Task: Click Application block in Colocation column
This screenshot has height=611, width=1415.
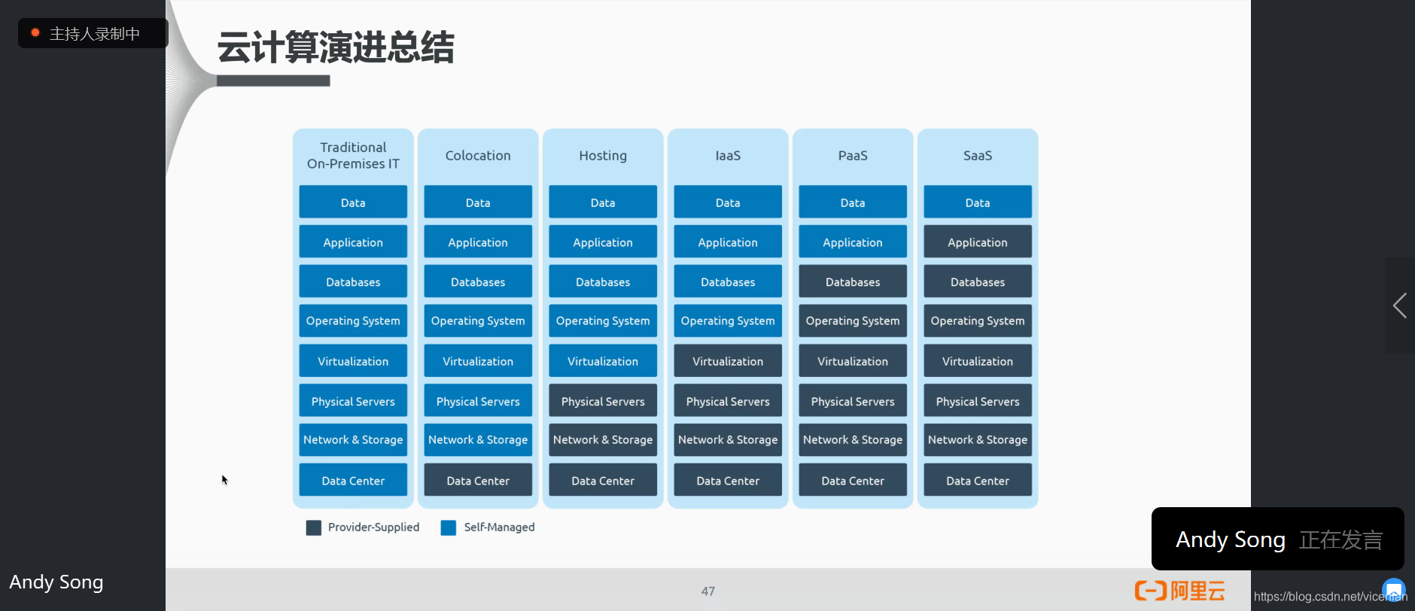Action: coord(478,242)
